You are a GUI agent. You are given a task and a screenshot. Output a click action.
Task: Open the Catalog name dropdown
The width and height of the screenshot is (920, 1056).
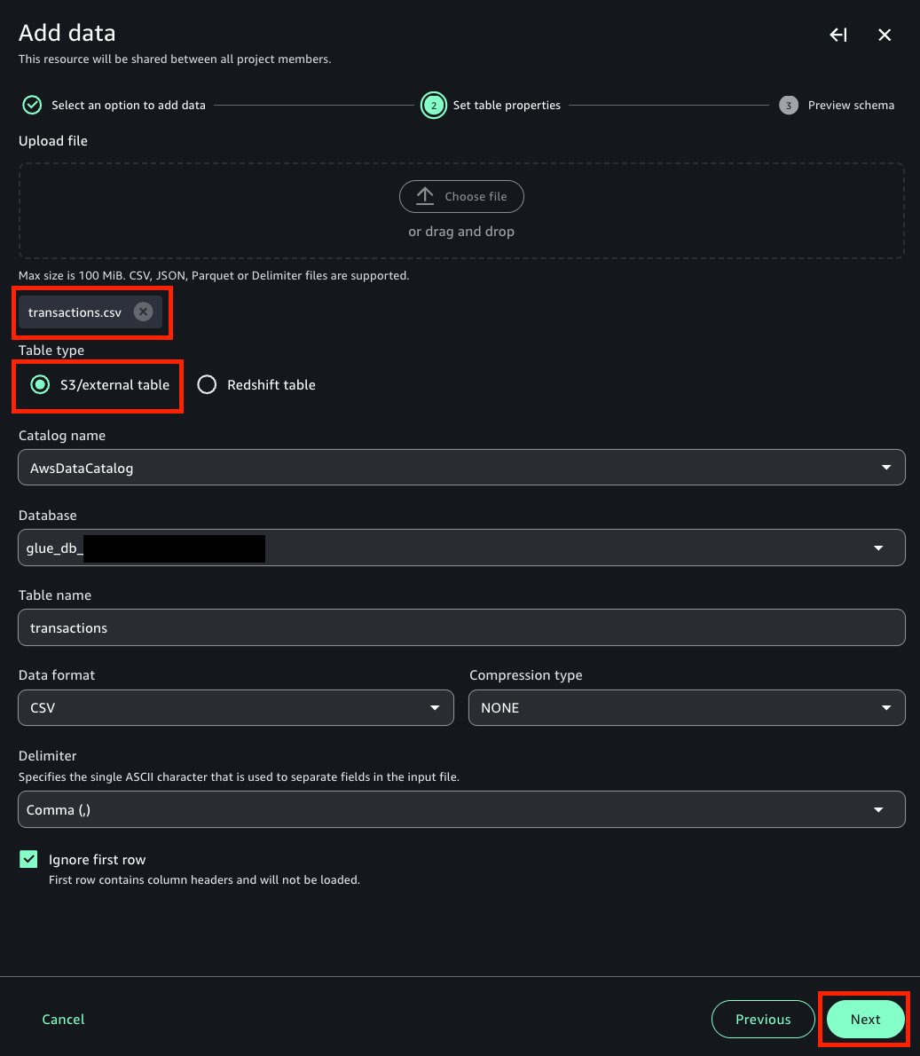click(461, 468)
